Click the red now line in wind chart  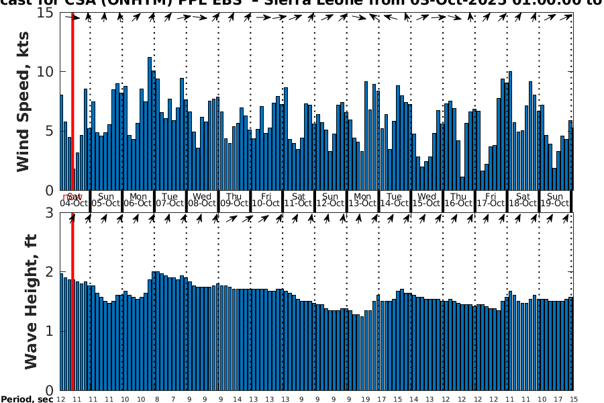(72, 101)
